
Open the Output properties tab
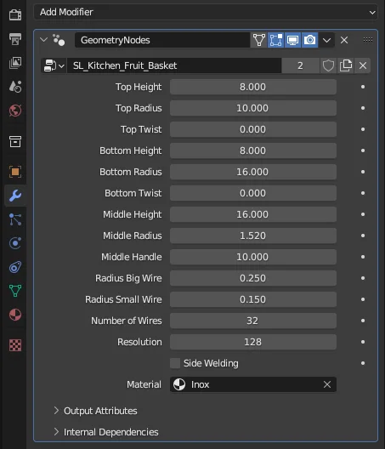[x=15, y=38]
